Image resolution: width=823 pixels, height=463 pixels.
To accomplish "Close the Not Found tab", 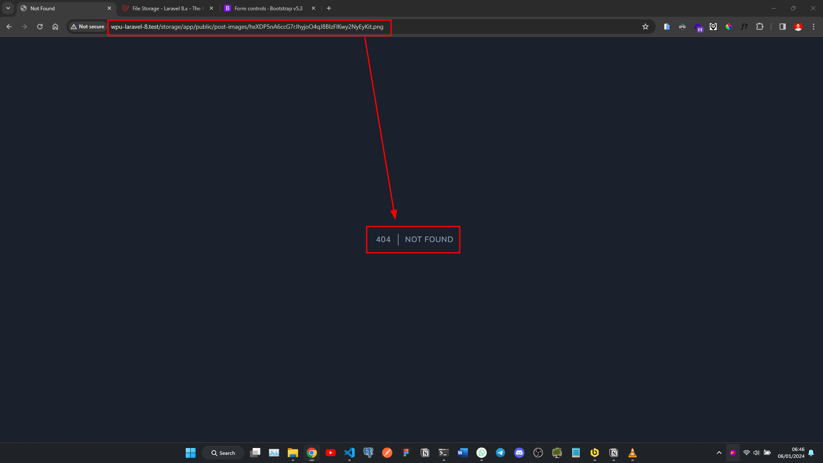I will point(109,8).
